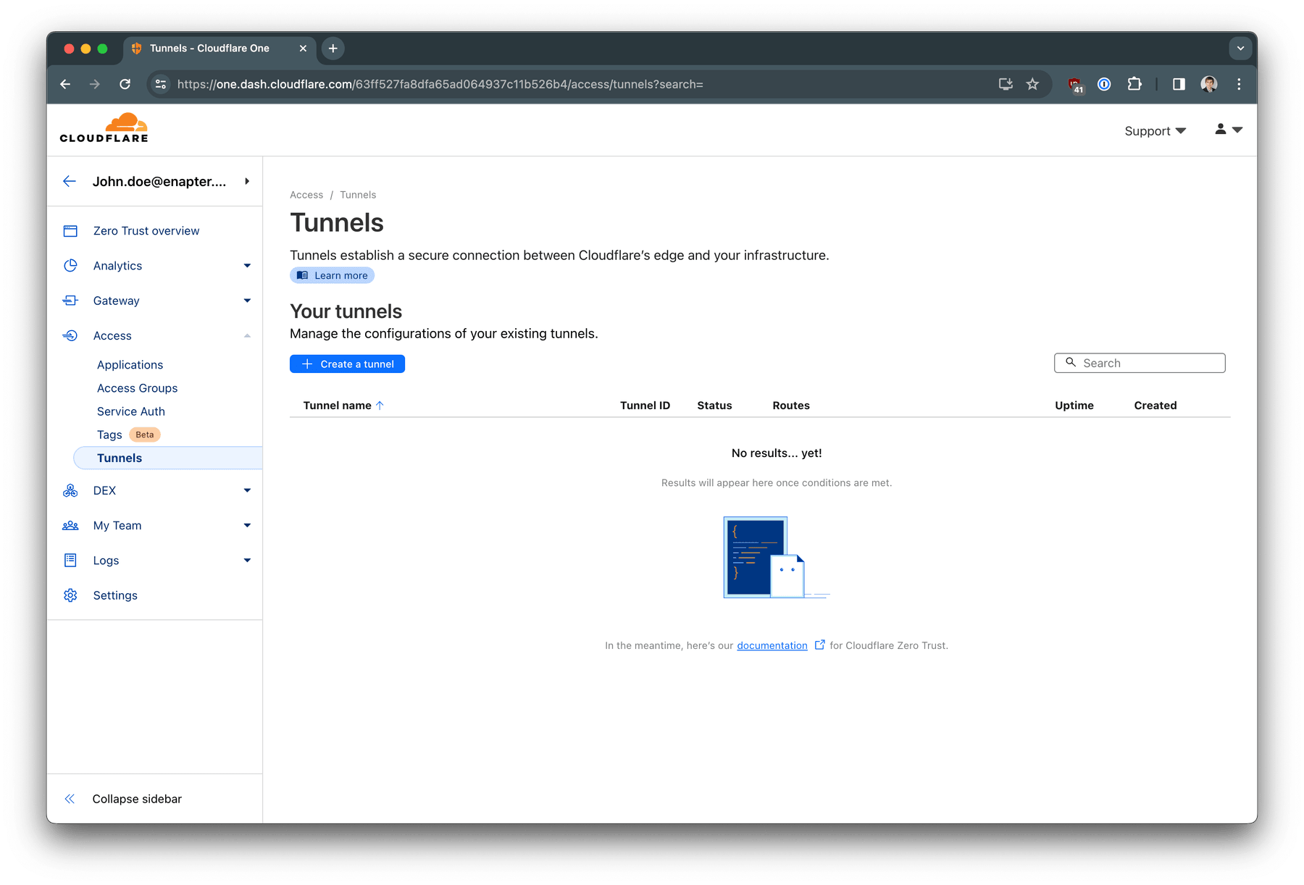Open the Support dropdown
Image resolution: width=1304 pixels, height=885 pixels.
coord(1155,131)
